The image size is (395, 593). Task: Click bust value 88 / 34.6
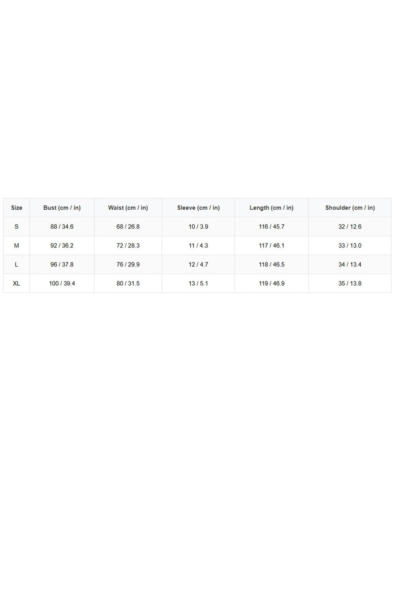click(x=62, y=227)
